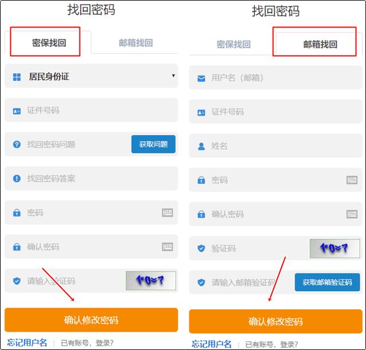Click 已有账号，登录? link in left panel
The height and width of the screenshot is (350, 366).
point(87,343)
